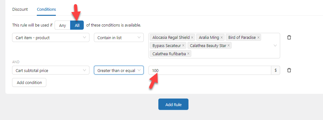Switch to the Conditions tab
Image resolution: width=323 pixels, height=120 pixels.
click(x=46, y=9)
